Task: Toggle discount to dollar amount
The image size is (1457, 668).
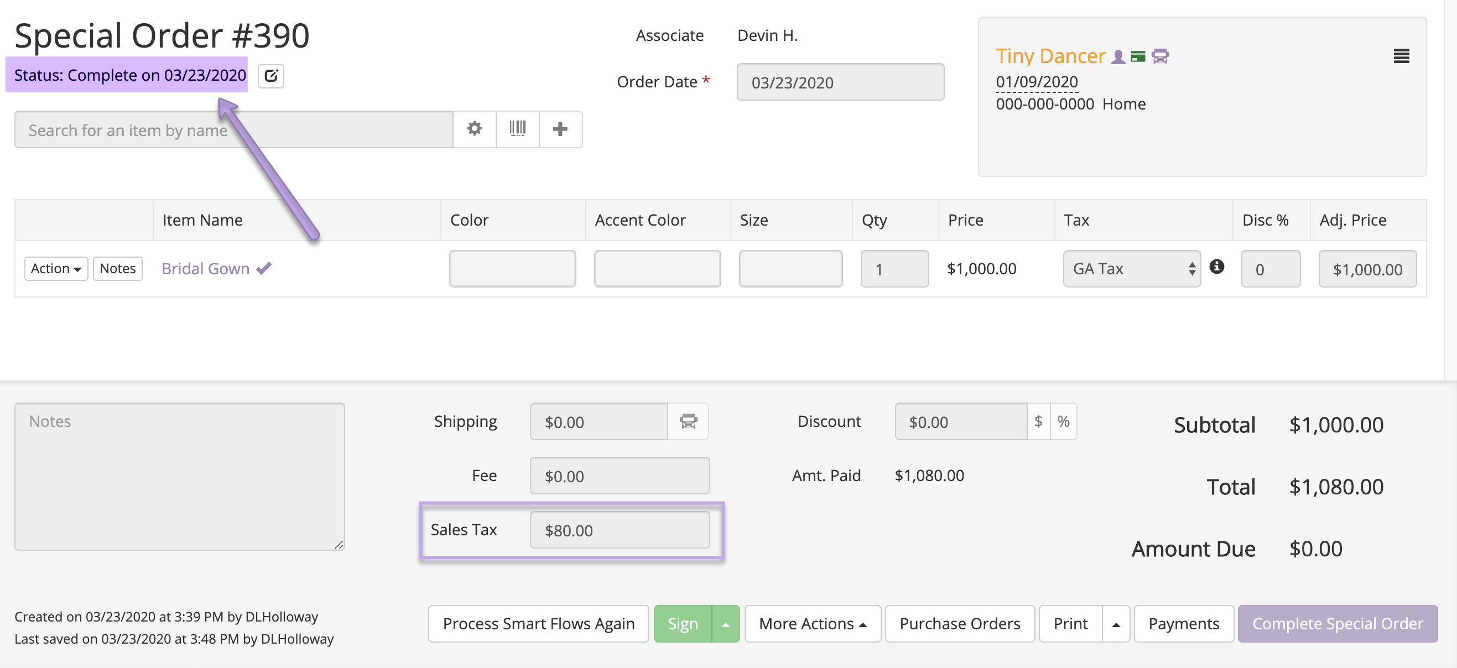Action: click(1038, 421)
